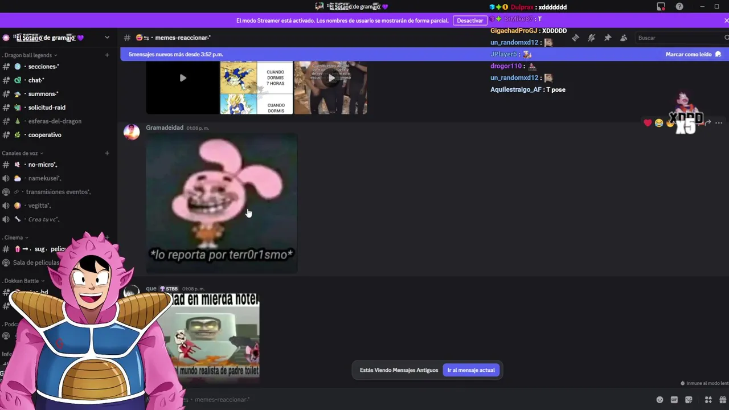Screen dimensions: 729x410
Task: Toggle the member list icon
Action: pos(624,38)
